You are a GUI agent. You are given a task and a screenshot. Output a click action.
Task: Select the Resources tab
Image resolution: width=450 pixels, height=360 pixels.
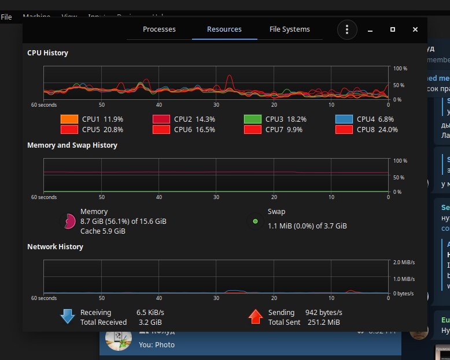tap(224, 29)
